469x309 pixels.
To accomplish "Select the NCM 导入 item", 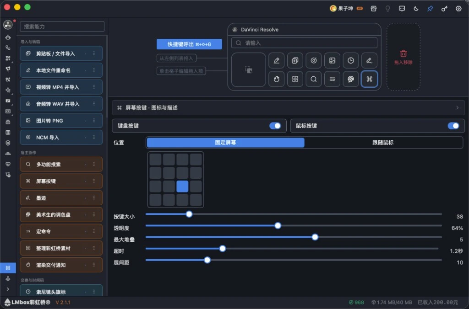I will (x=61, y=137).
